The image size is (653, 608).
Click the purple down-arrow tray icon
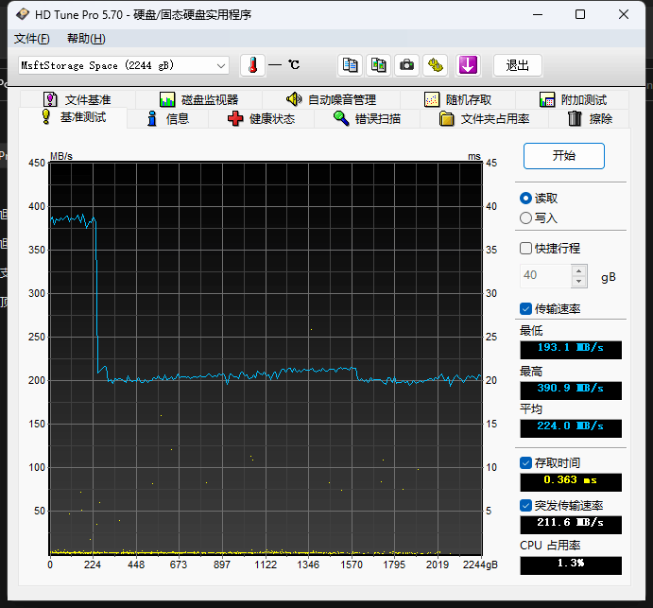[469, 65]
